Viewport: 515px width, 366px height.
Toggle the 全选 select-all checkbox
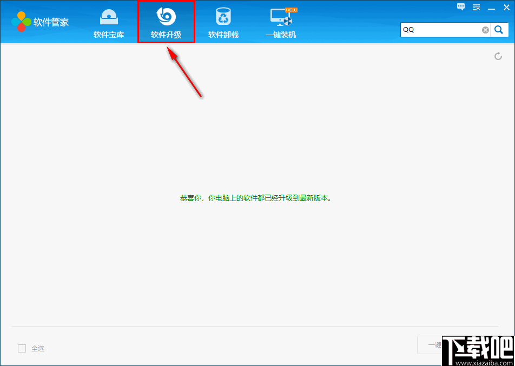[x=21, y=349]
